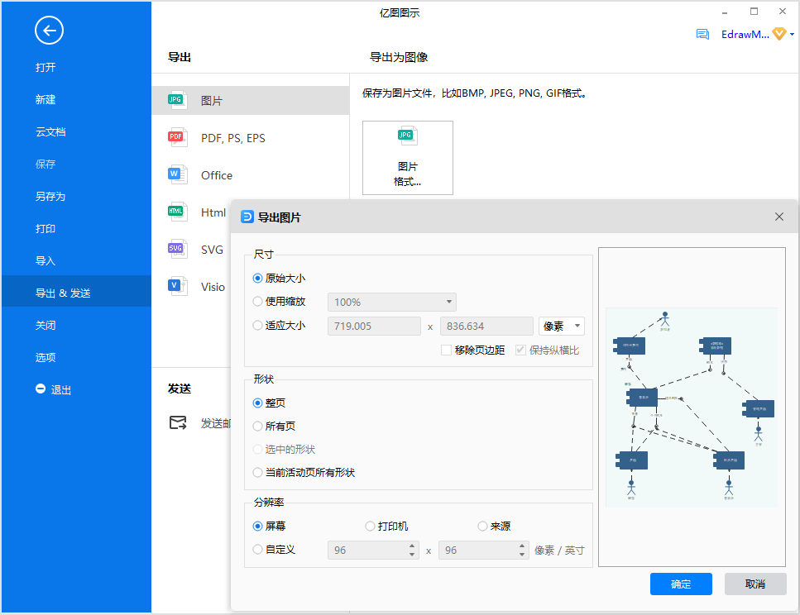Click the 退出 minus circle icon

click(41, 389)
